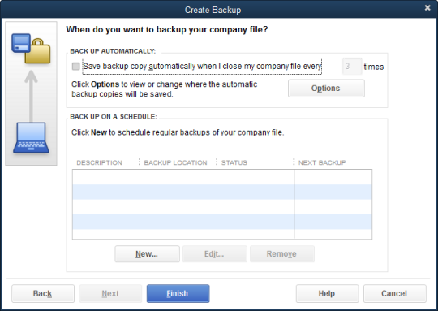The width and height of the screenshot is (438, 311).
Task: Click the upward arrow graphic in sidebar
Action: click(31, 96)
